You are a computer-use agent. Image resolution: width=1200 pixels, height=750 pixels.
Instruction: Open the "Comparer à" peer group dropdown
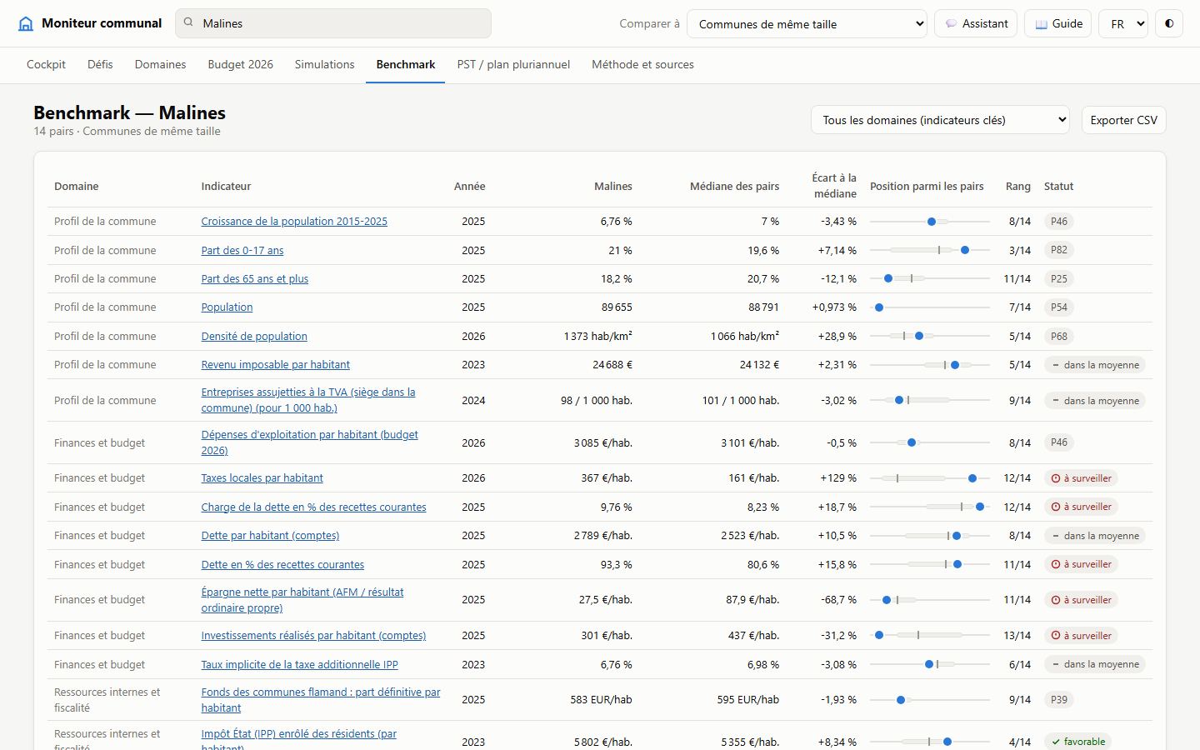click(807, 23)
